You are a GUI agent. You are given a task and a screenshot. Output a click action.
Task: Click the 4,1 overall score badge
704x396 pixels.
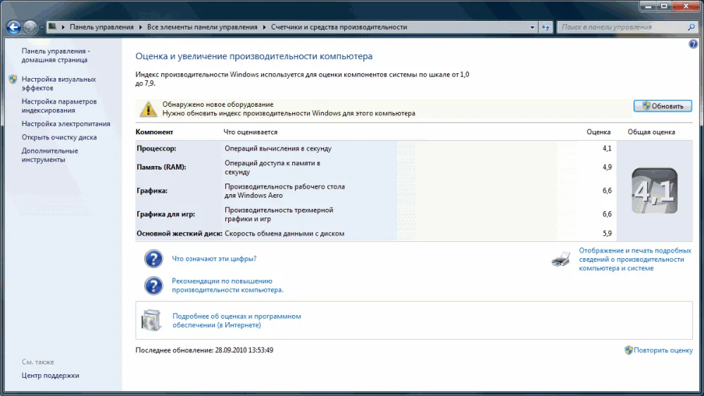click(655, 191)
